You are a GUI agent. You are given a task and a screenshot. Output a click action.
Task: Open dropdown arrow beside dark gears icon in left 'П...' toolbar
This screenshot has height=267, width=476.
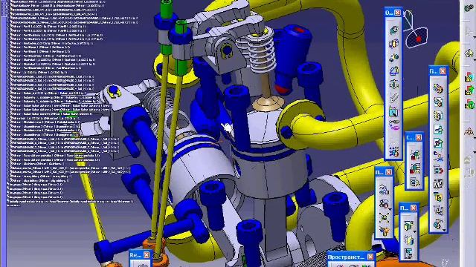[x=390, y=209]
